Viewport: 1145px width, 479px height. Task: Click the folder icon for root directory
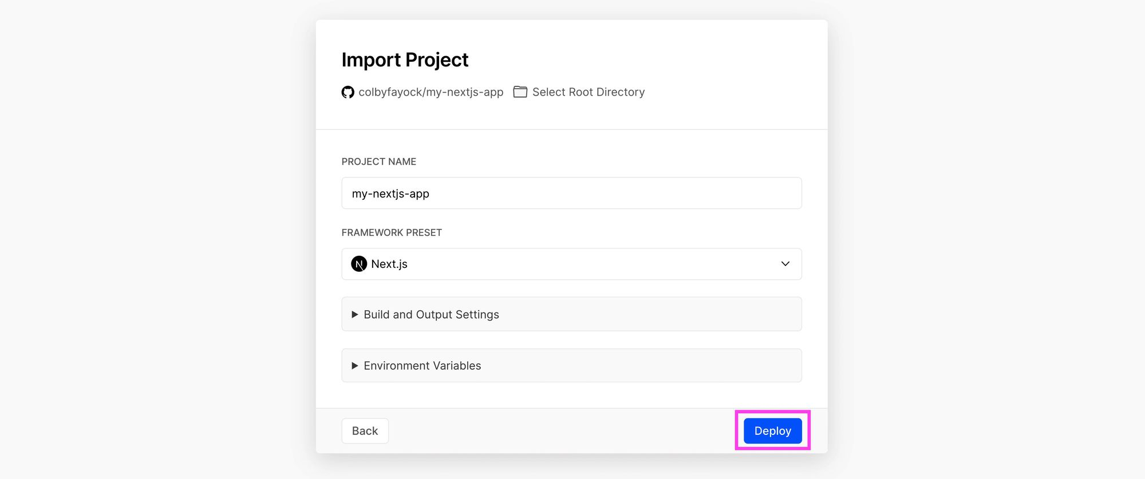(x=520, y=92)
